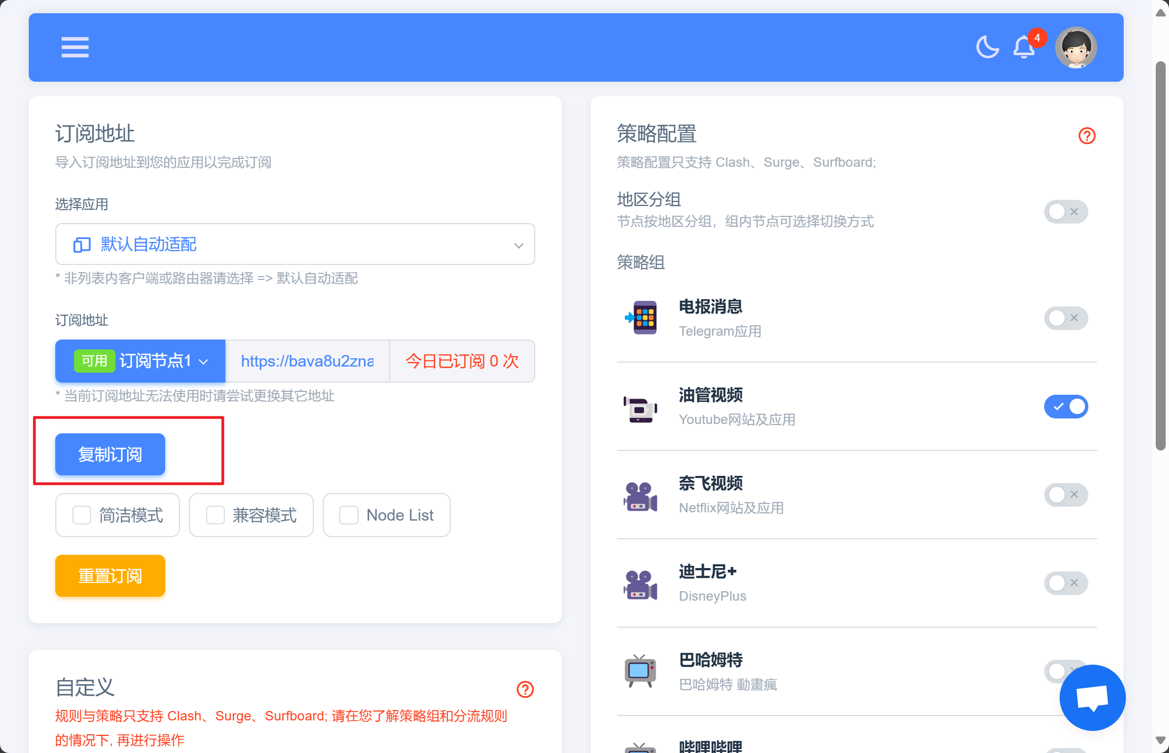Click the green 可用 status badge
Viewport: 1169px width, 753px height.
94,361
